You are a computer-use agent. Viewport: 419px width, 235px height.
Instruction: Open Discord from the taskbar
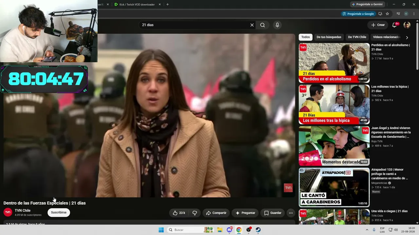click(229, 230)
